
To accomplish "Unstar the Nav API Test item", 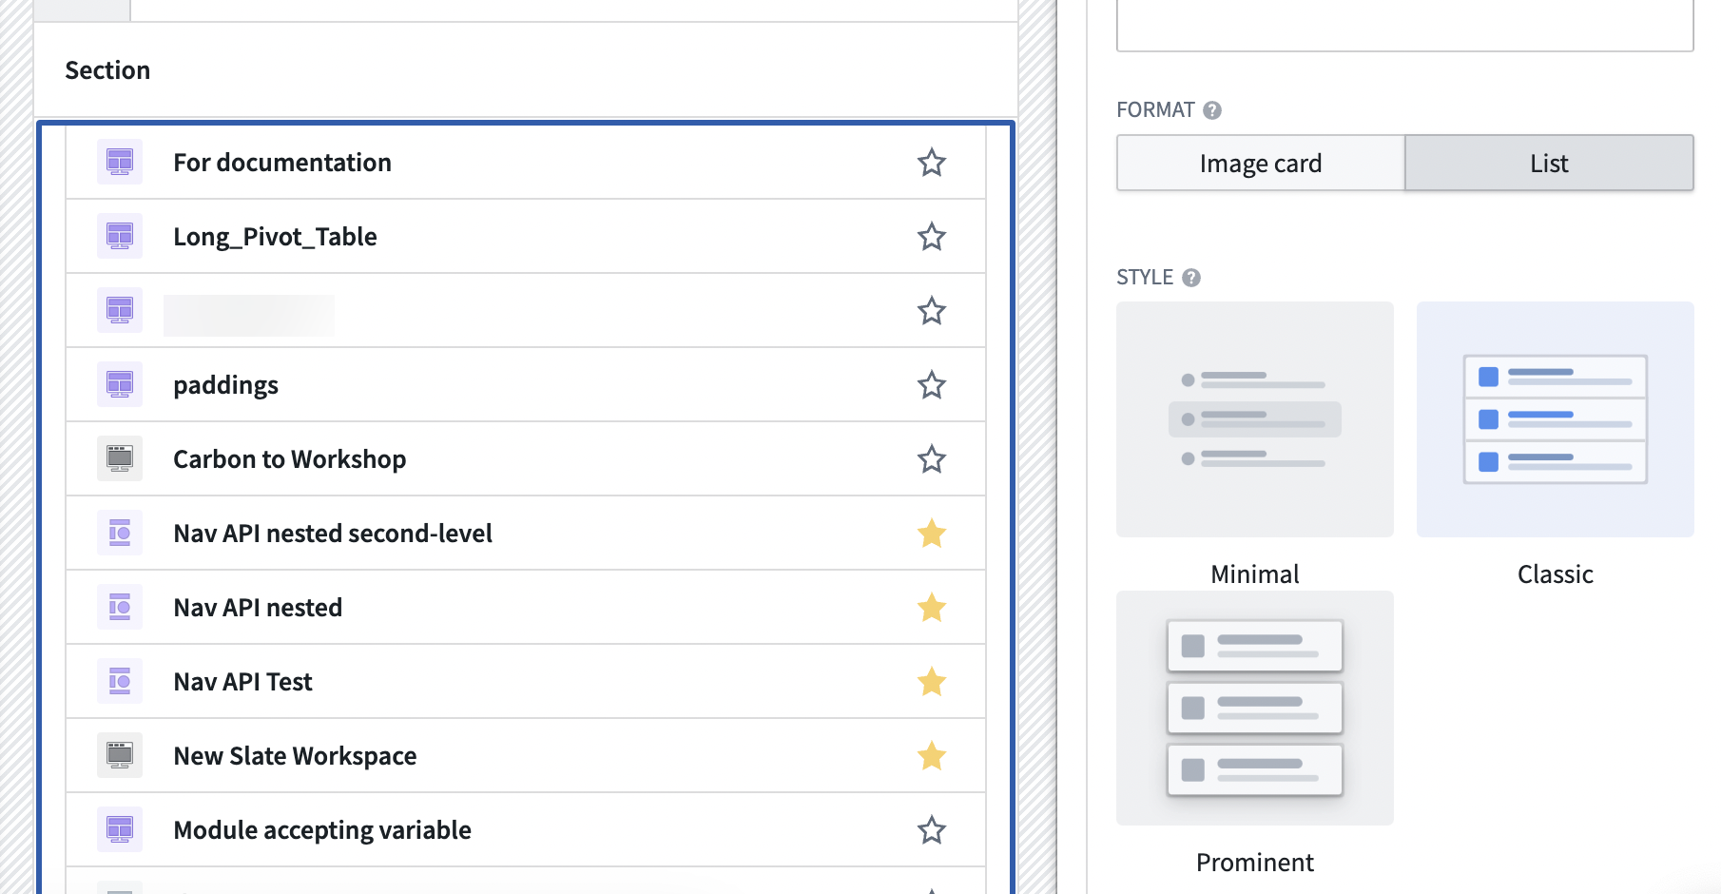I will 931,682.
